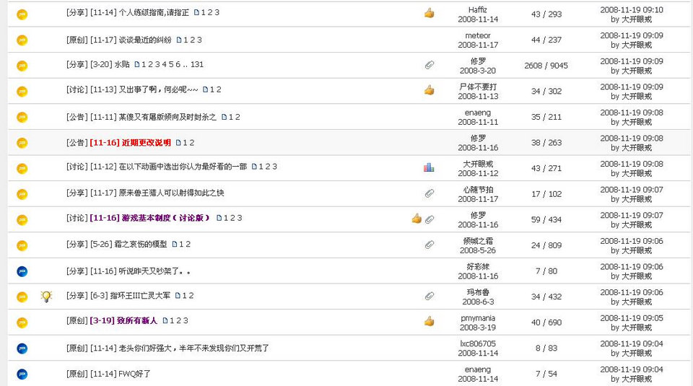
Task: Click the blue status icon beside FWQ好了
Action: click(22, 374)
